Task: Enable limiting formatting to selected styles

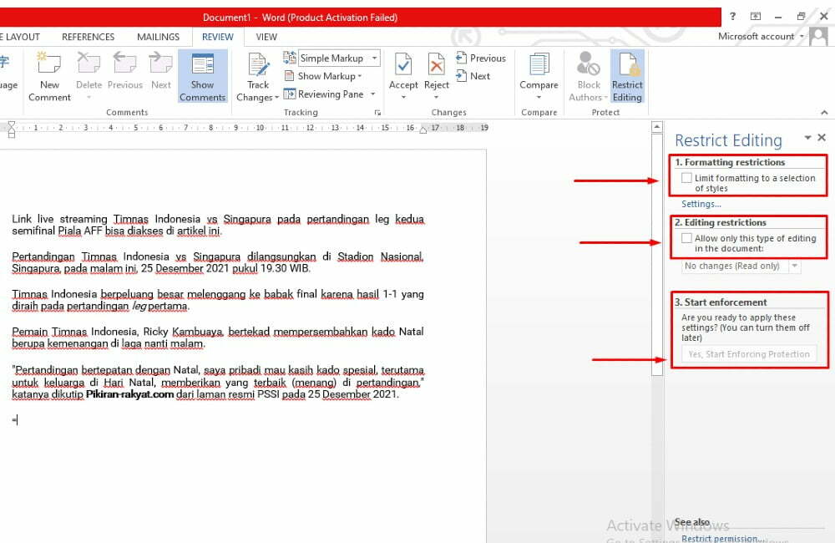Action: (686, 177)
